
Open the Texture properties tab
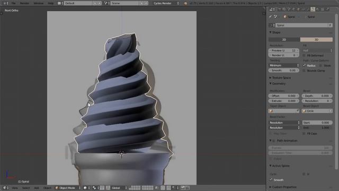(323, 10)
